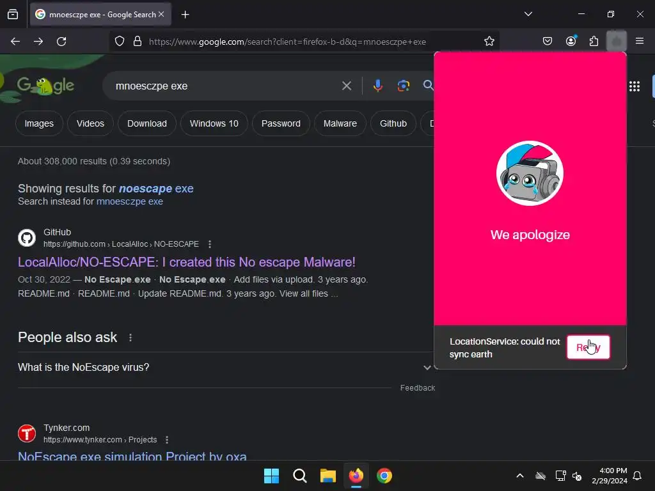Click the crying robot avatar image

tap(530, 173)
